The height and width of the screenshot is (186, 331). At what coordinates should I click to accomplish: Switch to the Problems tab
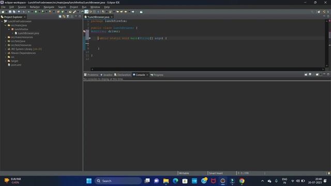pyautogui.click(x=91, y=75)
